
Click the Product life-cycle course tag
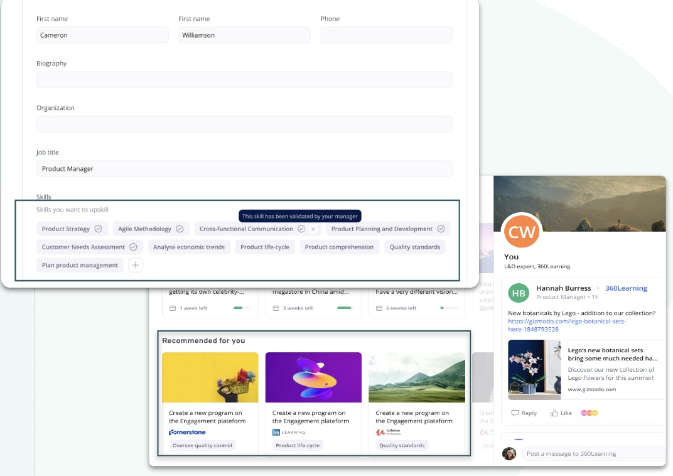[x=298, y=445]
